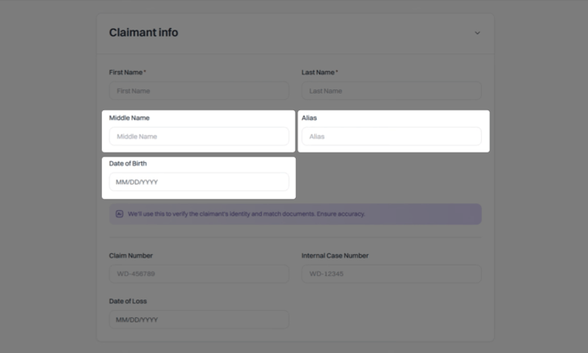Select the Date of Birth field

click(x=198, y=182)
